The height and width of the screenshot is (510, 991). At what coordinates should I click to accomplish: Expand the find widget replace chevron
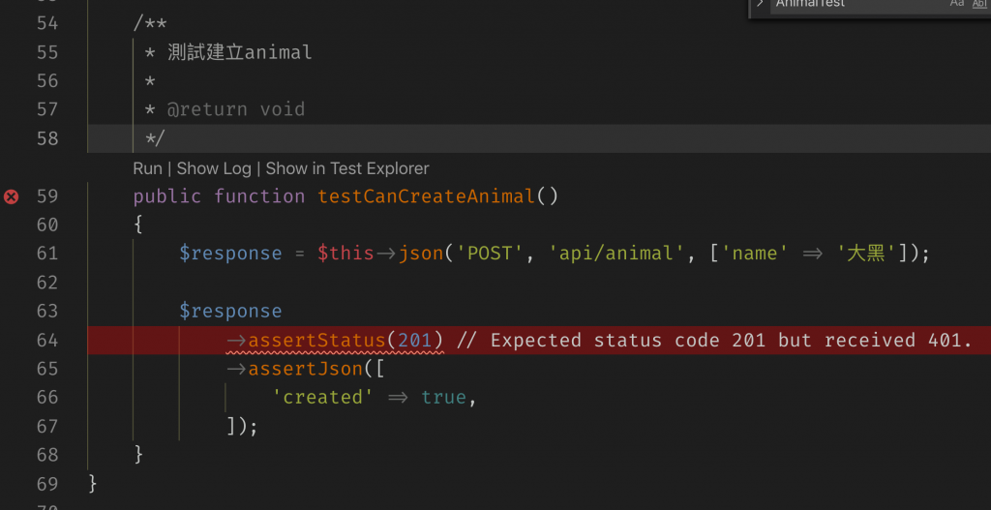[760, 4]
